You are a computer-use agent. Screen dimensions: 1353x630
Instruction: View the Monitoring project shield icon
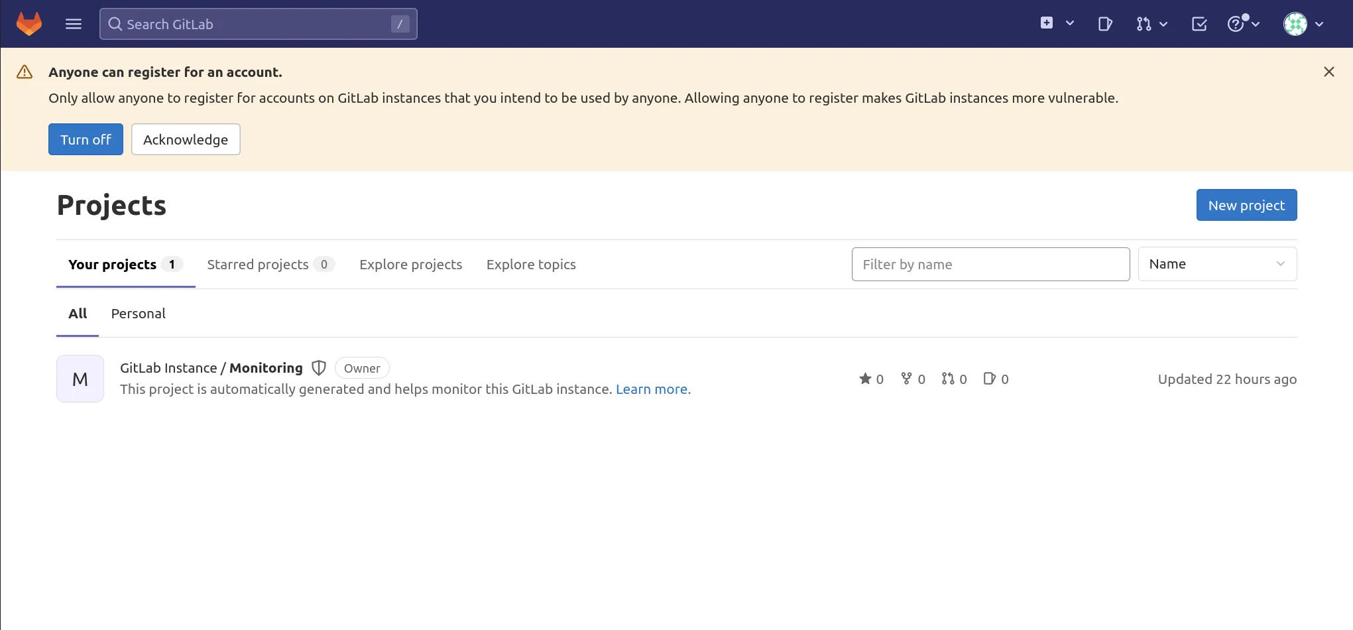pos(319,367)
